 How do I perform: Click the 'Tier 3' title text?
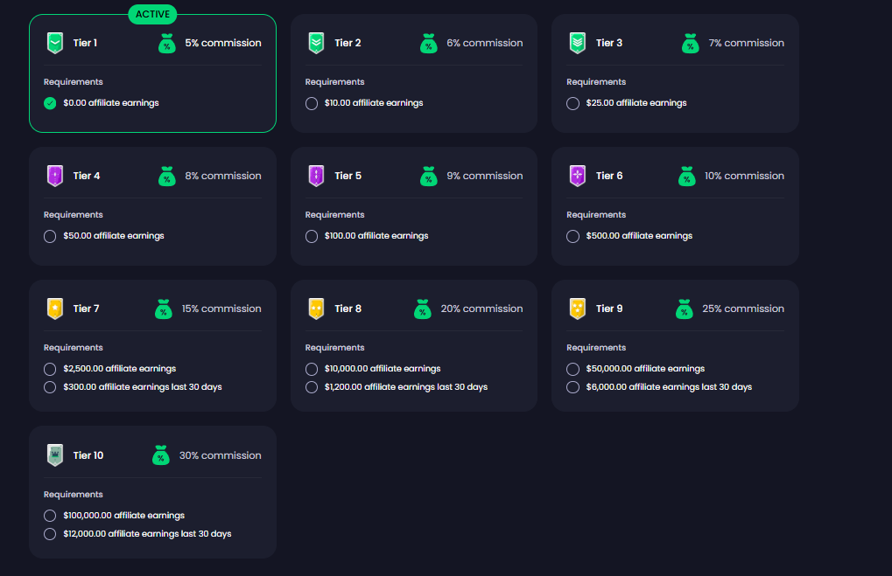pos(609,43)
